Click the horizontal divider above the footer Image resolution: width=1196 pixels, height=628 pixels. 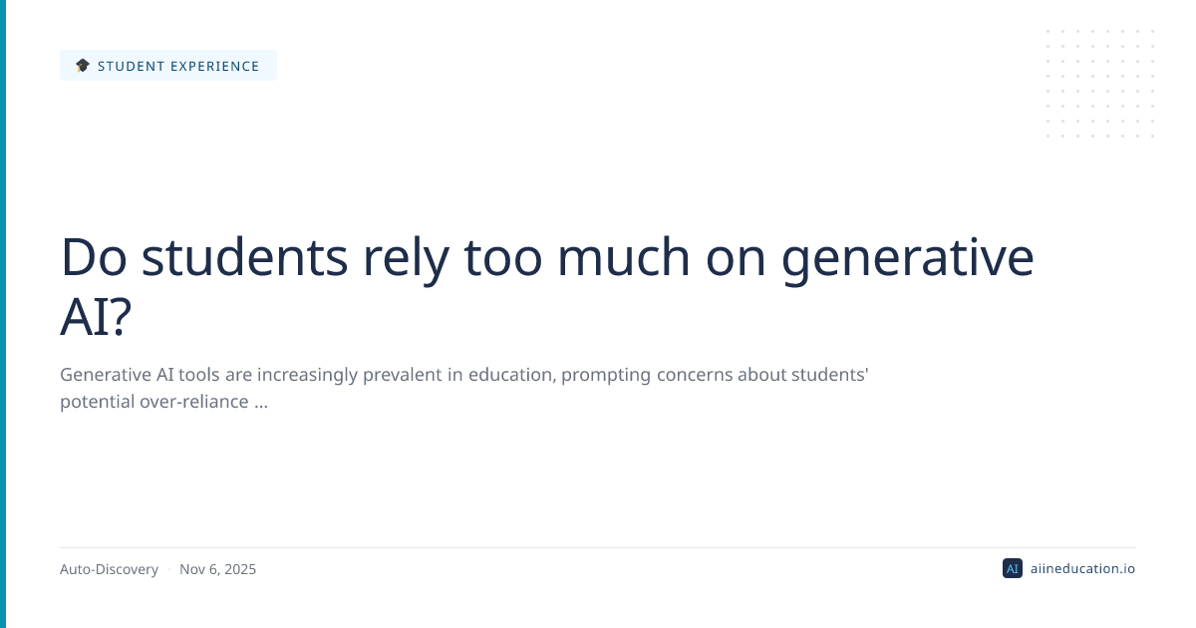pos(598,547)
